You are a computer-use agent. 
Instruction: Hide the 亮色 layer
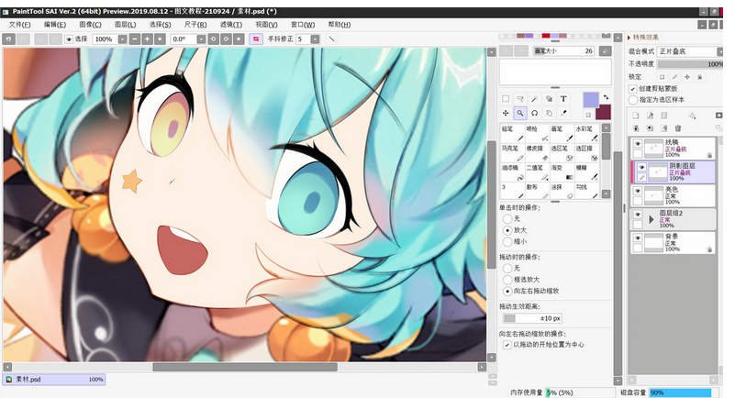pyautogui.click(x=637, y=191)
